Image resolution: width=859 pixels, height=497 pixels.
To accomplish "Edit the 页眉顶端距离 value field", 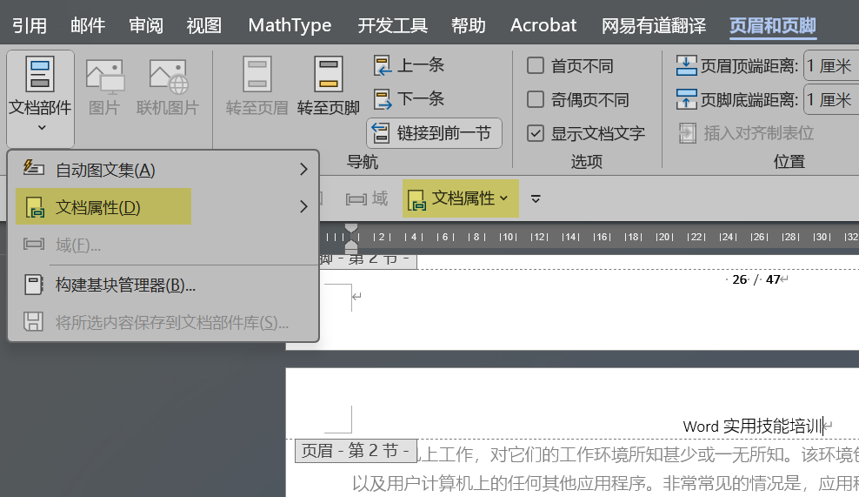I will tap(831, 66).
